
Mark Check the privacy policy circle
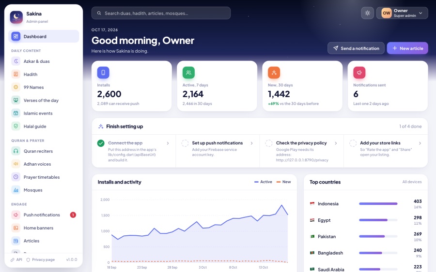(x=269, y=143)
